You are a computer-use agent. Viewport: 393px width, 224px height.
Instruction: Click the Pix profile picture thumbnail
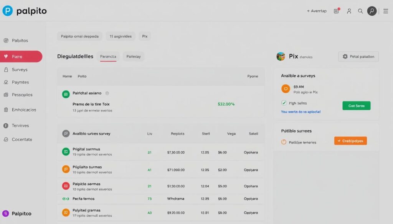[x=281, y=57]
